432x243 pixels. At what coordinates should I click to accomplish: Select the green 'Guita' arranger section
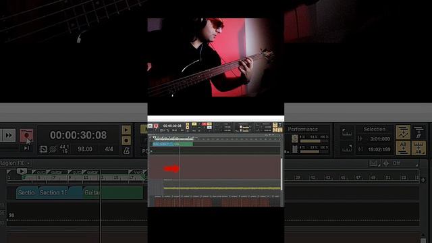113,192
